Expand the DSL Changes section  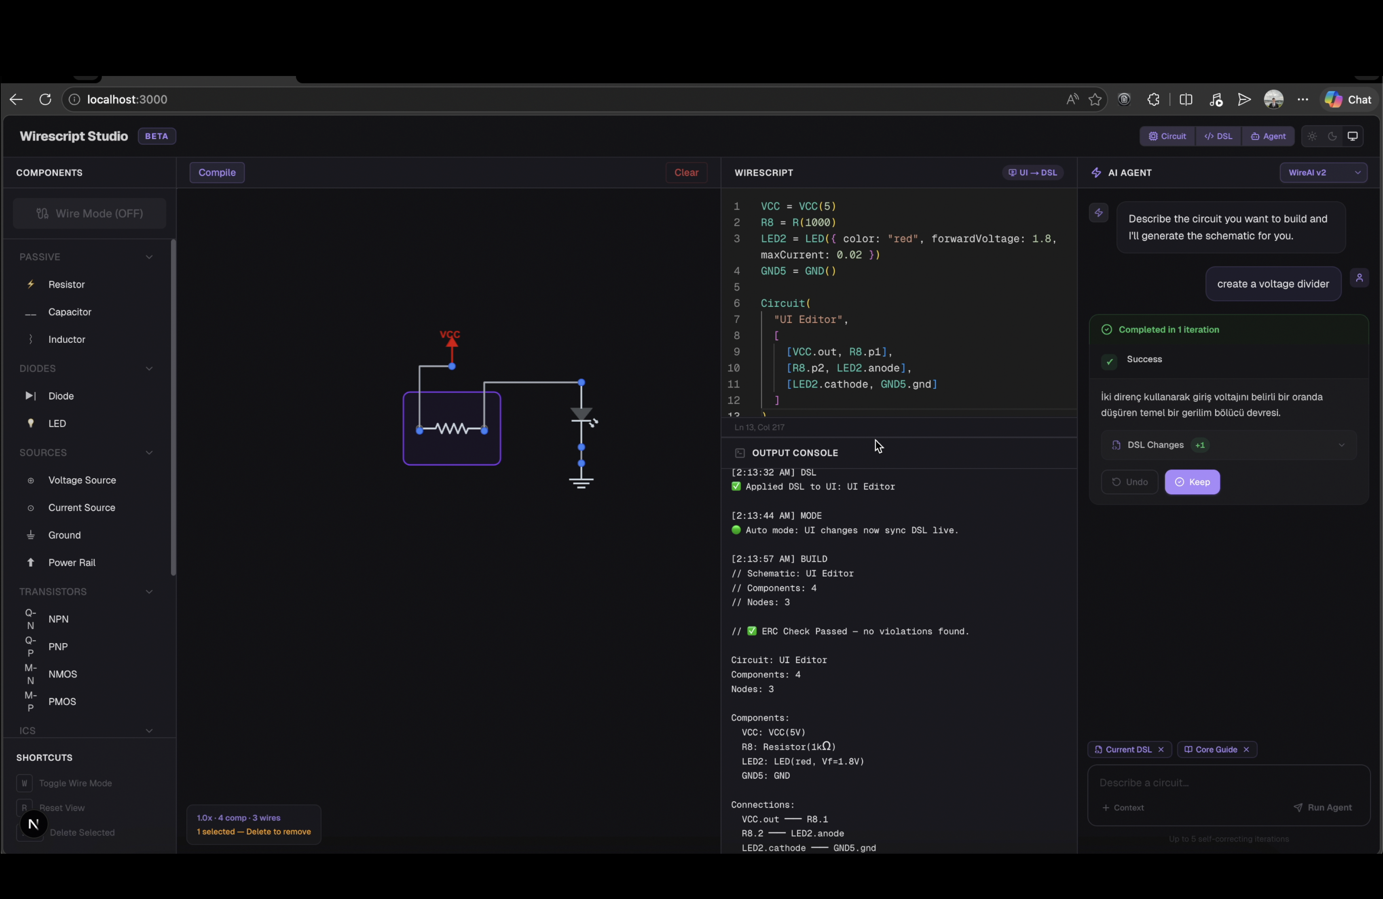coord(1228,445)
